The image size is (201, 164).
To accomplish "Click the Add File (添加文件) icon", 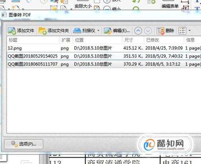I will pos(12,31).
